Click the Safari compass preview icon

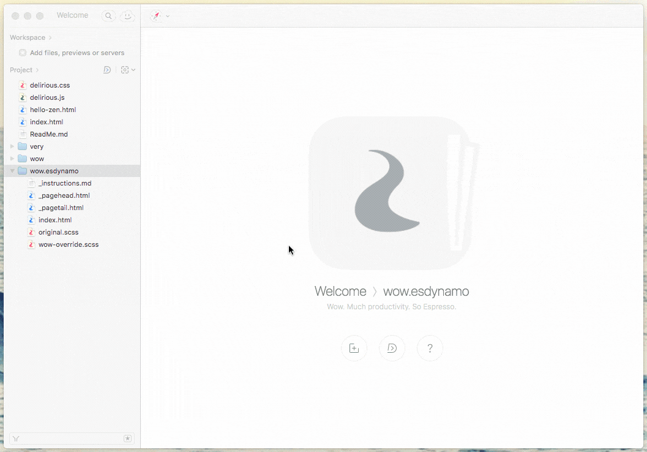[156, 16]
